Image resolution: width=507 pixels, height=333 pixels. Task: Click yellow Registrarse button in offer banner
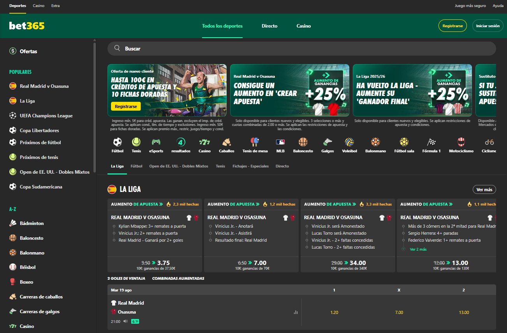(126, 106)
